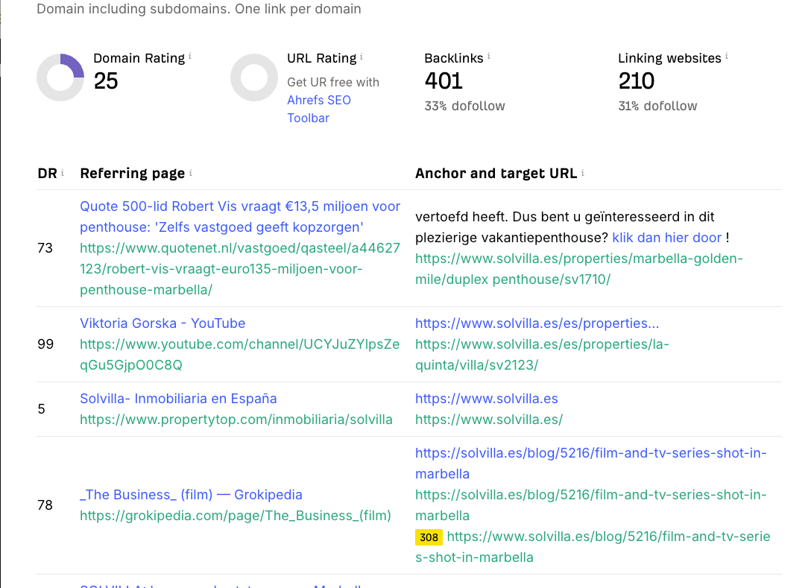Click the blue film-and-tv-series-shot-in-marbella anchor link

click(590, 464)
